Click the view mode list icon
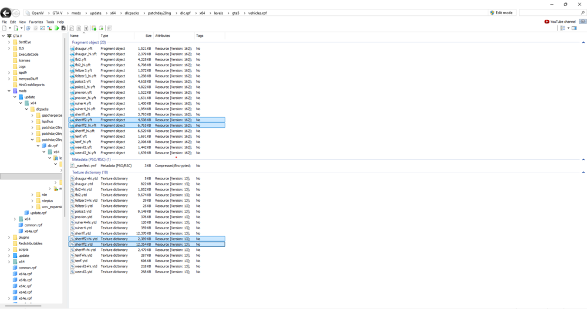This screenshot has height=309, width=587. coord(563,28)
